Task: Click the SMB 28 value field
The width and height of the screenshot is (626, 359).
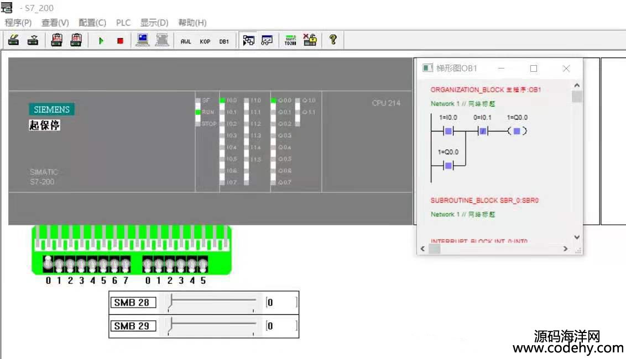Action: pyautogui.click(x=282, y=303)
